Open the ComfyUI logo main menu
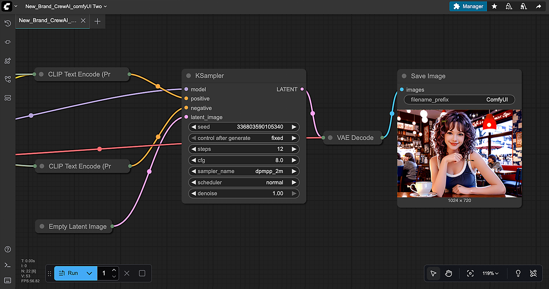This screenshot has width=549, height=289. pos(7,6)
